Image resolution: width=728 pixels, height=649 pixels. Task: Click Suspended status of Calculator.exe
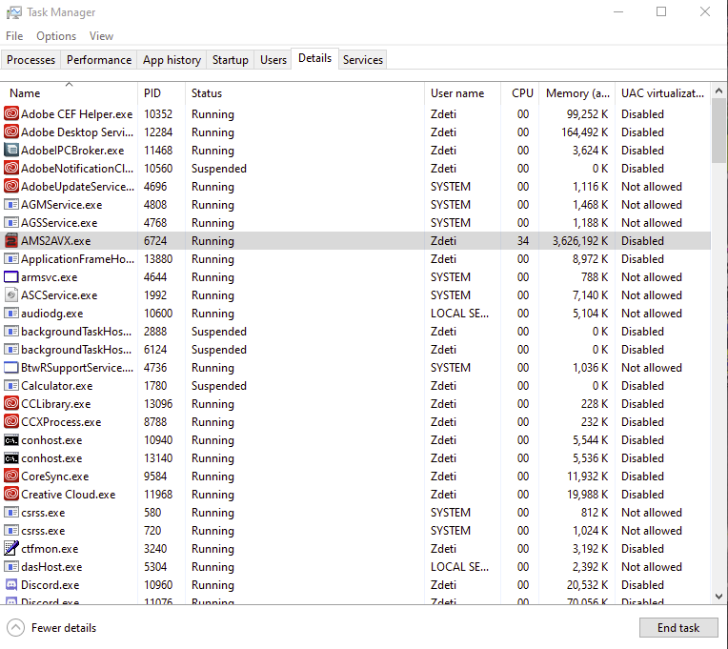(x=218, y=386)
